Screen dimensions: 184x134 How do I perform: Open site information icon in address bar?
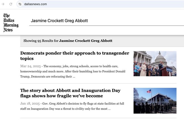tap(20, 4)
